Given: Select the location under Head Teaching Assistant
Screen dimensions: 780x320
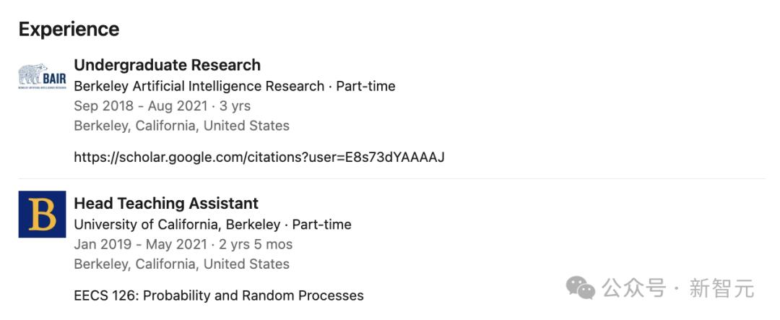Looking at the screenshot, I should [181, 264].
